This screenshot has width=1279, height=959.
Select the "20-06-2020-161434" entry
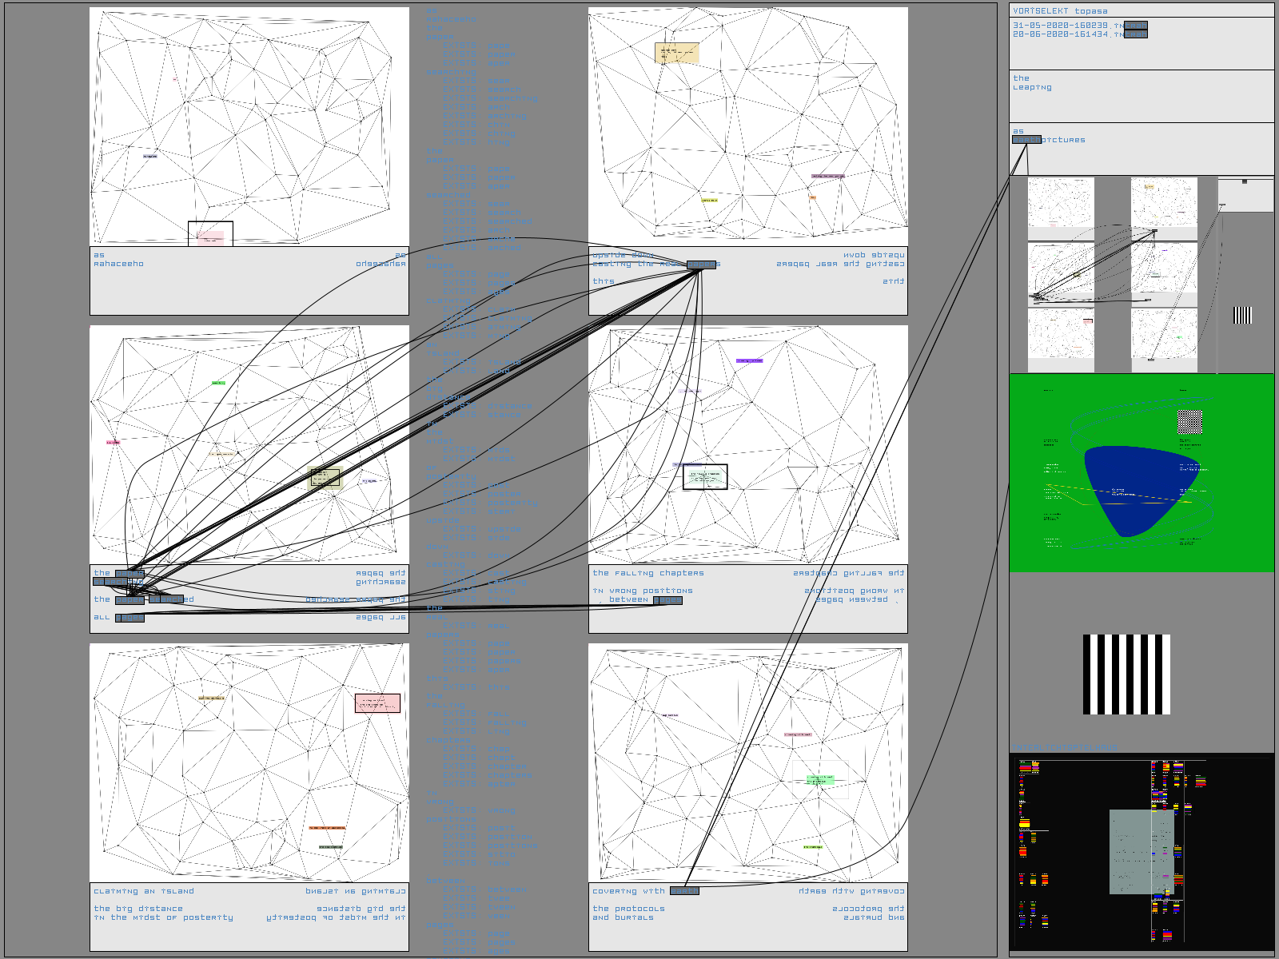pyautogui.click(x=1067, y=34)
